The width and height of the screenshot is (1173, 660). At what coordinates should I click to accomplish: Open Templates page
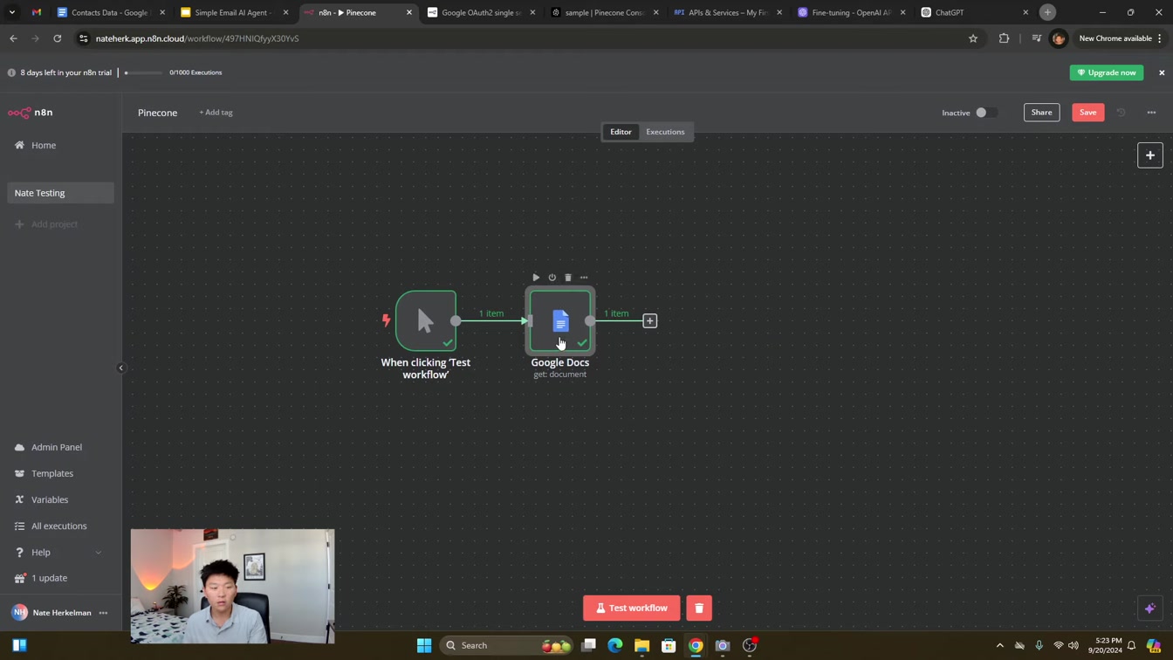click(59, 473)
